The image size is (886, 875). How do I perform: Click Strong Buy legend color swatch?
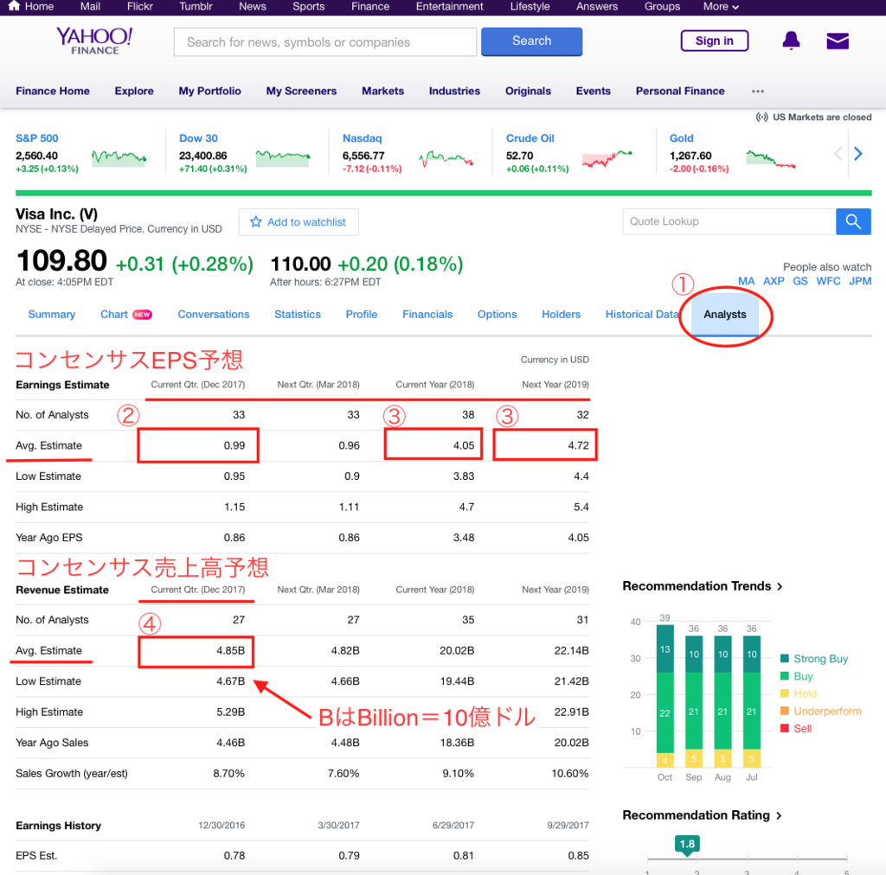[x=784, y=658]
